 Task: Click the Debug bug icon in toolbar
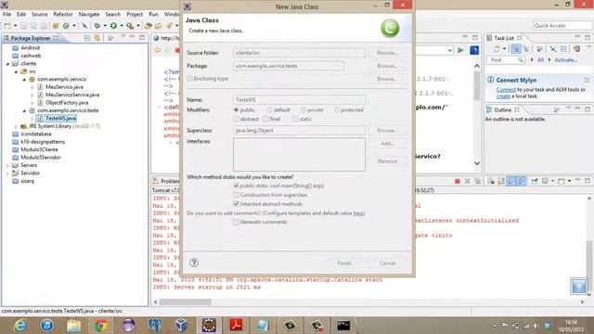tap(97, 26)
